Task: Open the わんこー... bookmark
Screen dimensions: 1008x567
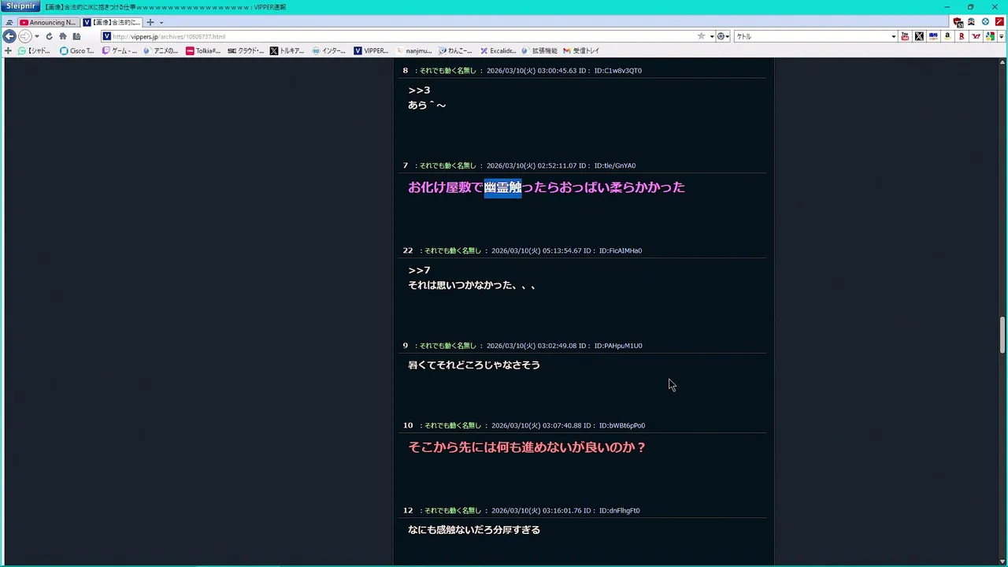Action: [x=456, y=50]
